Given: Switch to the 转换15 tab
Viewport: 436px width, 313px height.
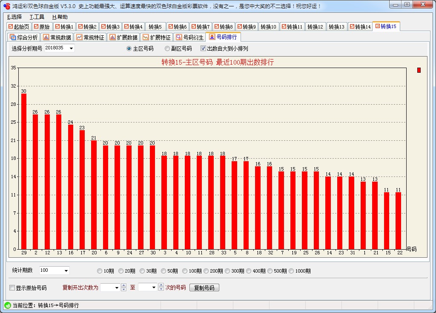Looking at the screenshot, I should coord(386,26).
